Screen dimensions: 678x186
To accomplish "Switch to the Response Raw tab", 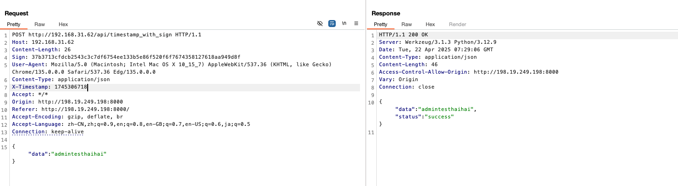I will tap(407, 24).
